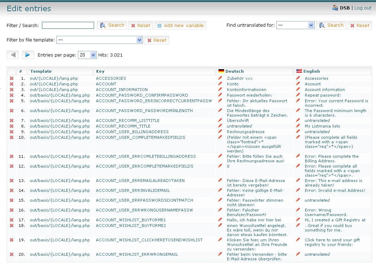Go to next page with blue arrow

point(28,55)
